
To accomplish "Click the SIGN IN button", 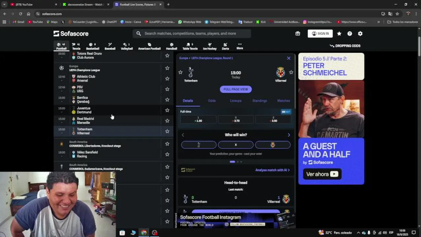I will click(x=320, y=34).
